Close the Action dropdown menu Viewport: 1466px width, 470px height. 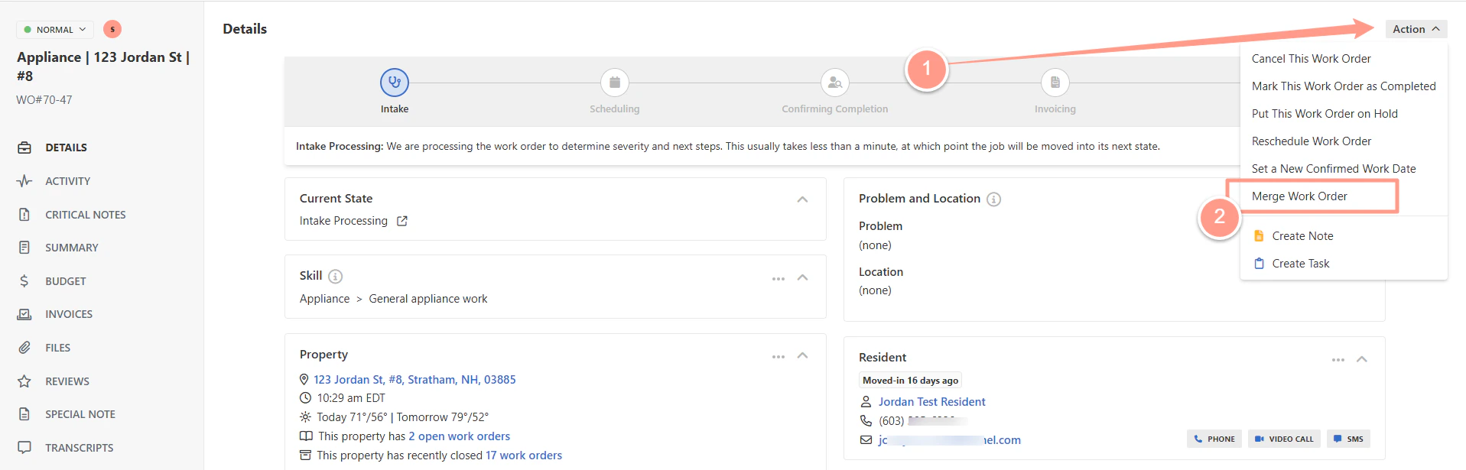[1416, 29]
